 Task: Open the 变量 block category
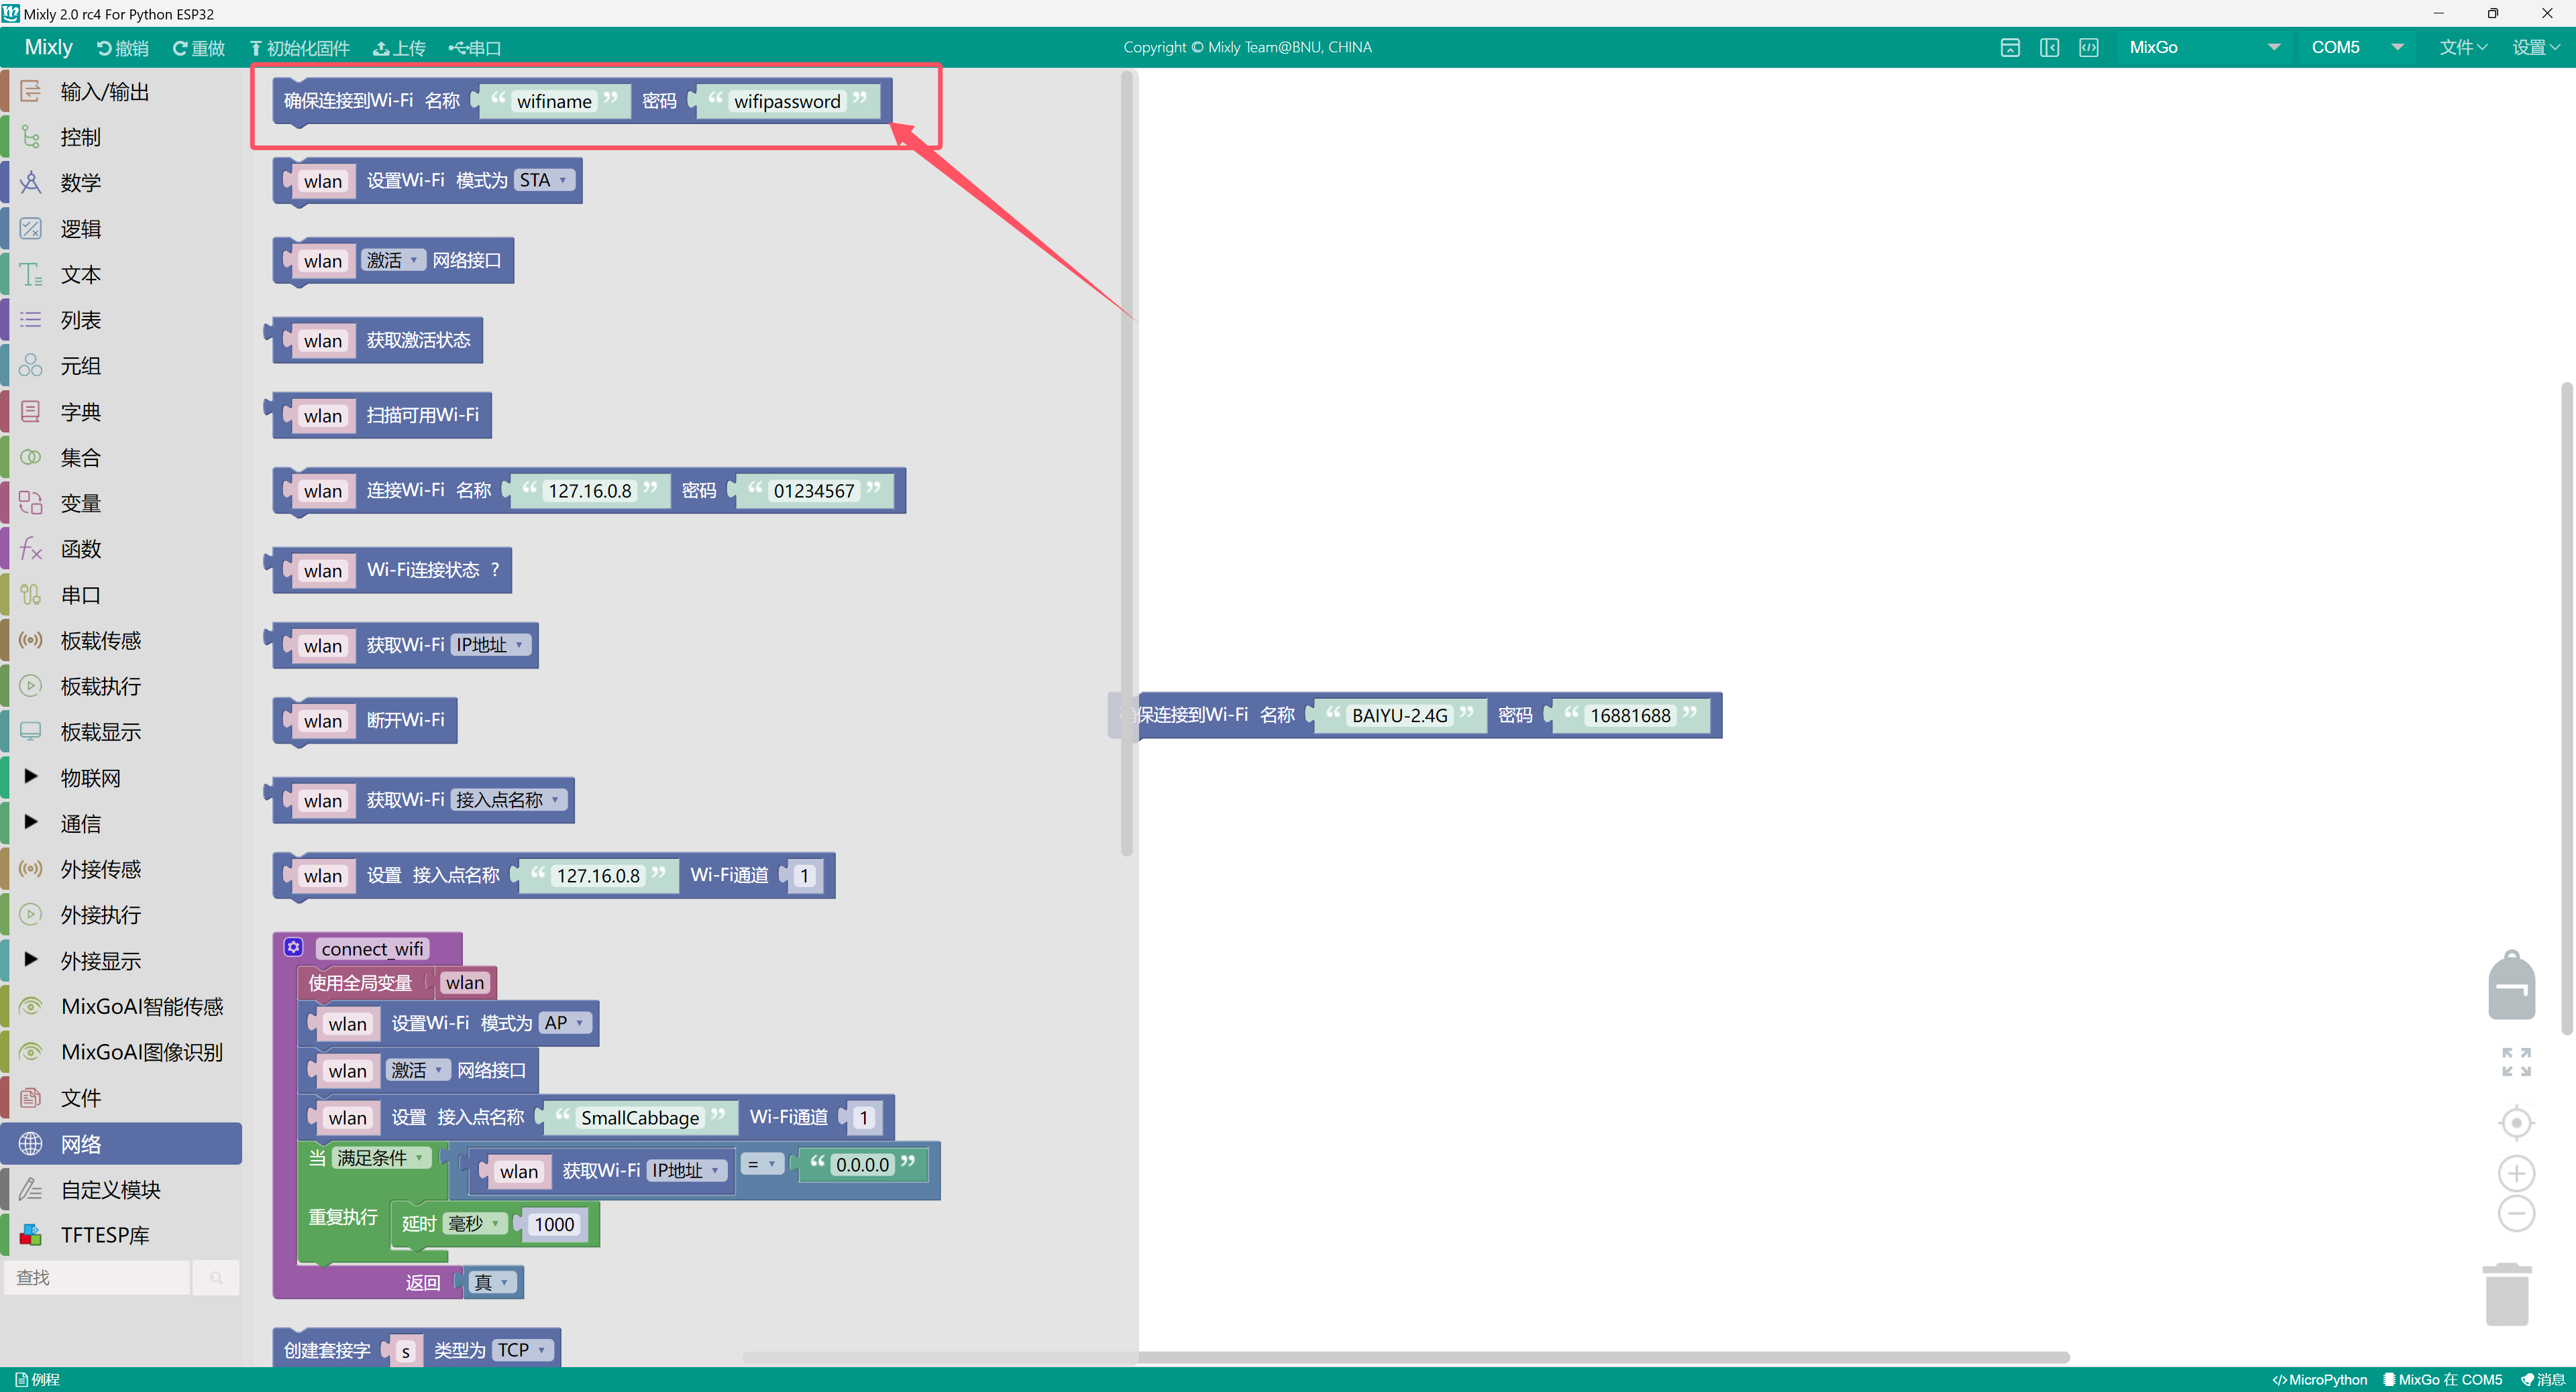click(121, 503)
